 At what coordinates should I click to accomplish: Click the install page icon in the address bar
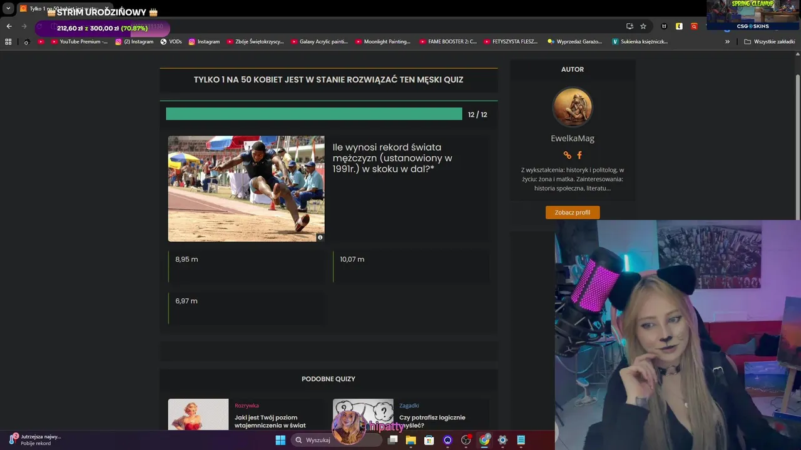point(630,26)
